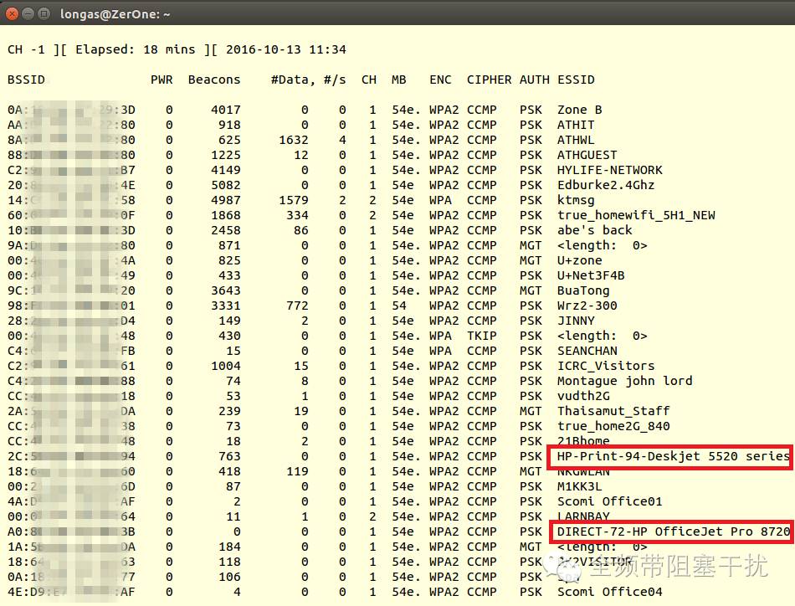Image resolution: width=795 pixels, height=606 pixels.
Task: Select the ESSID 'ICRC_Visitors'
Action: pos(606,366)
